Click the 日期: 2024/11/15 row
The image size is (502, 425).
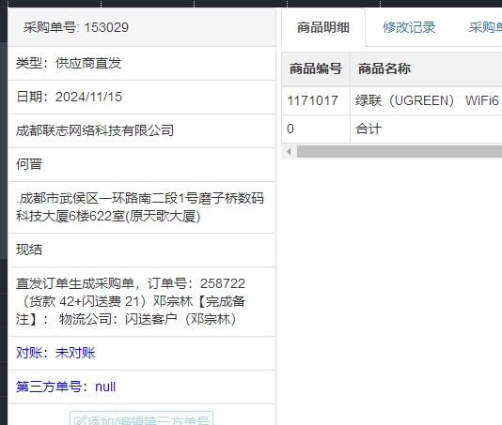coord(141,98)
